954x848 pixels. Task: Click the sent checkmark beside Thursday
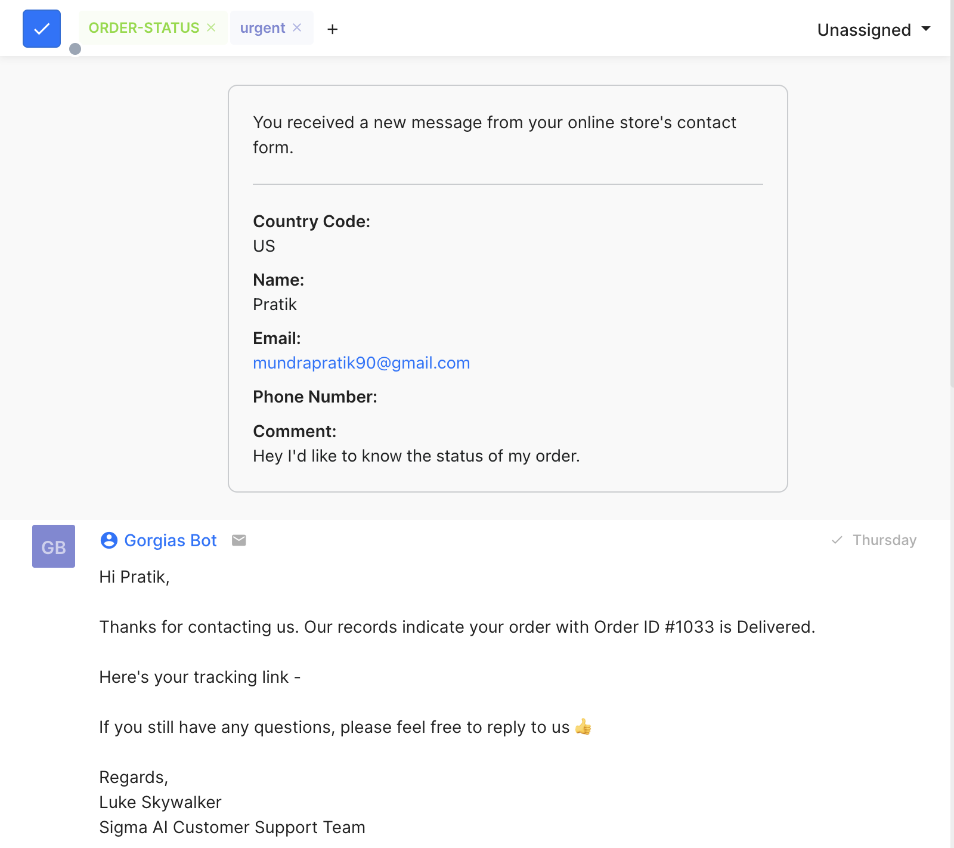pos(837,540)
